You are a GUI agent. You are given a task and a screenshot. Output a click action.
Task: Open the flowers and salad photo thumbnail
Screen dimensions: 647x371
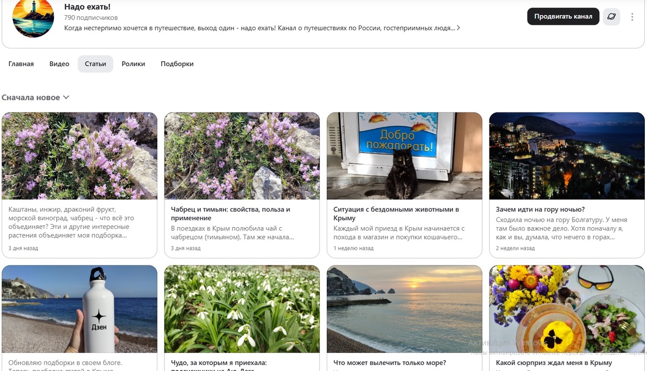(567, 309)
